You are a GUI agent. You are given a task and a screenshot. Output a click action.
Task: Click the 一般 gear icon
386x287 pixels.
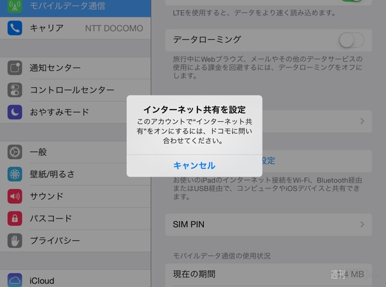(15, 152)
